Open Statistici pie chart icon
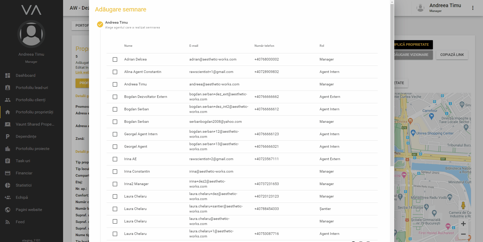This screenshot has width=483, height=242. (8, 185)
